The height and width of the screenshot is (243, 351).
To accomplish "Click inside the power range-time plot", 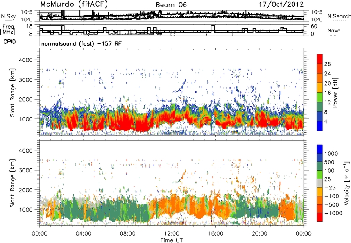I will click(172, 93).
